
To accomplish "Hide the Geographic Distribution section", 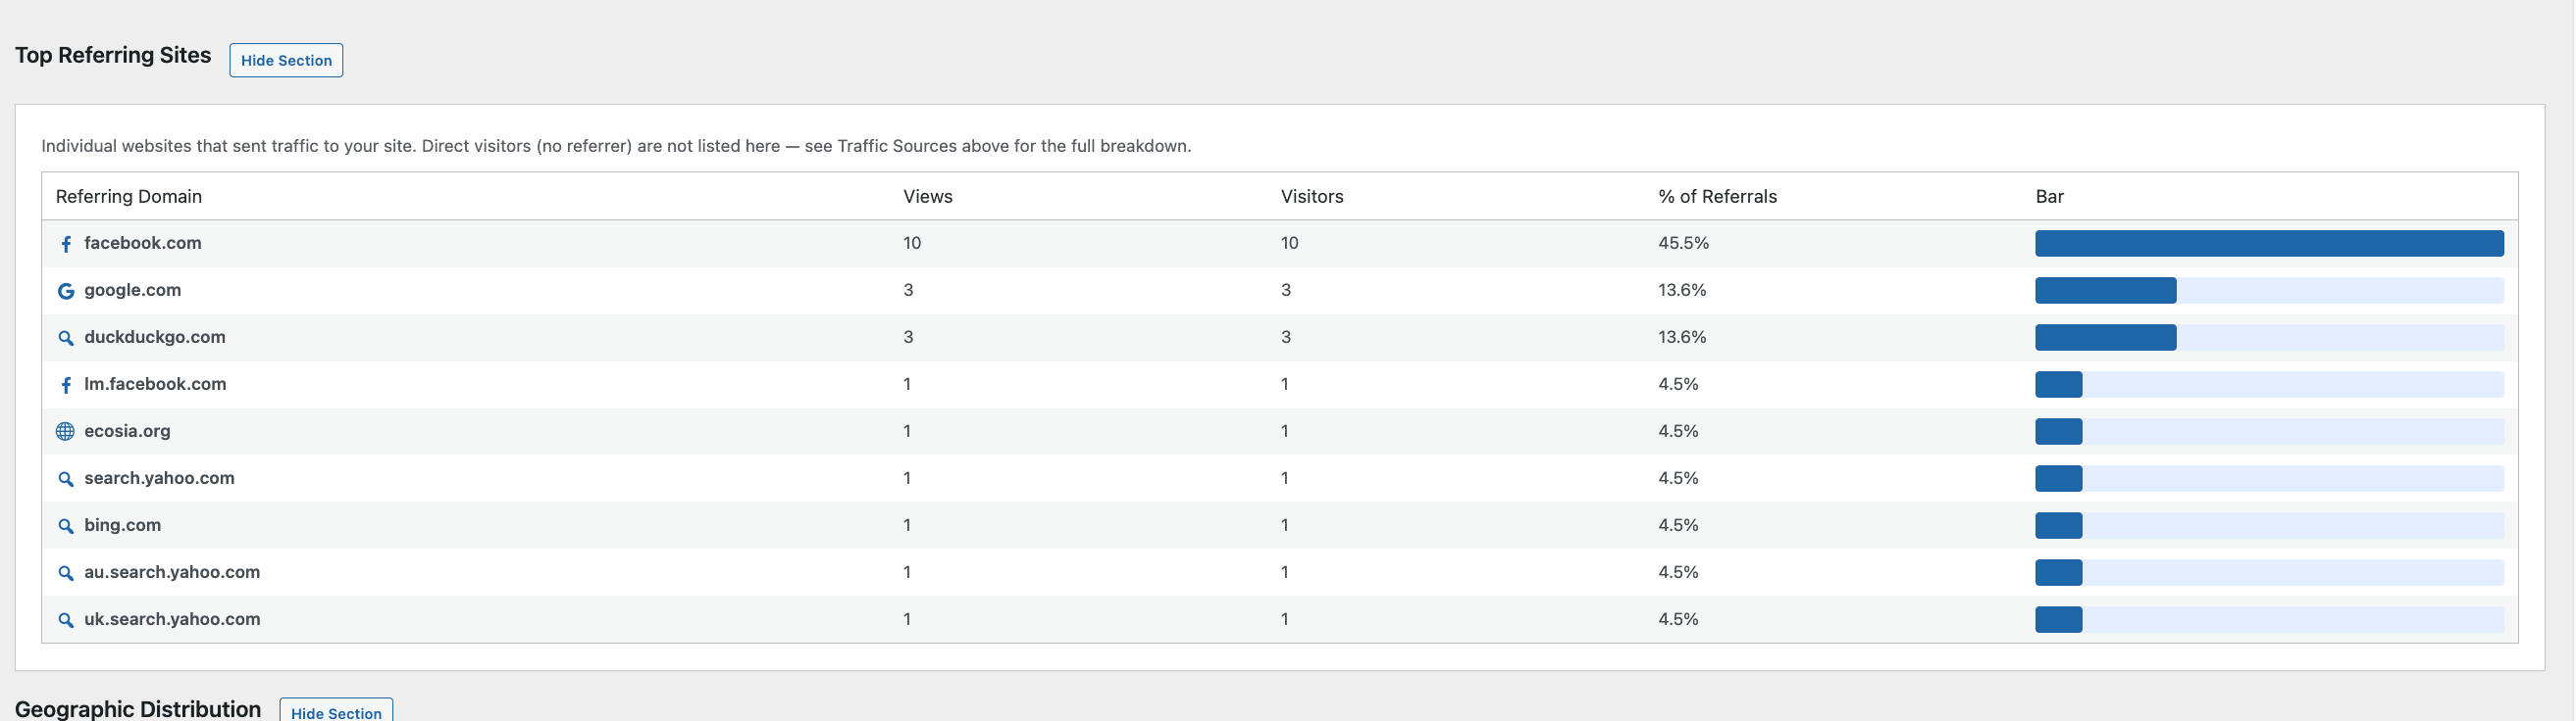I will coord(336,712).
